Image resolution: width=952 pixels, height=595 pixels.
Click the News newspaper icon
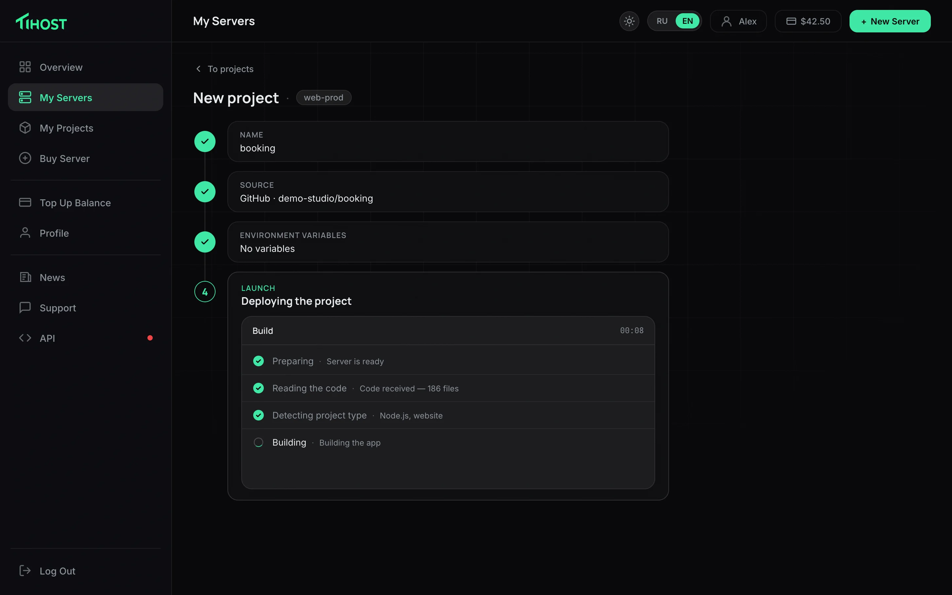coord(25,277)
